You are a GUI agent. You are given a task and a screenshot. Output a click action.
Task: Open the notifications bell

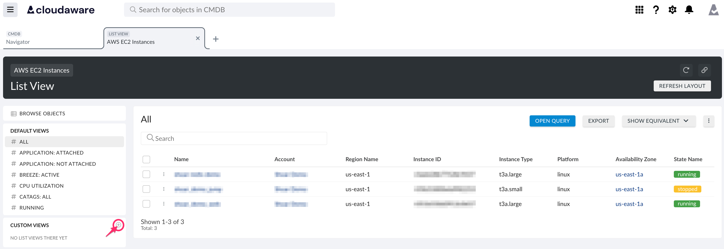[689, 10]
